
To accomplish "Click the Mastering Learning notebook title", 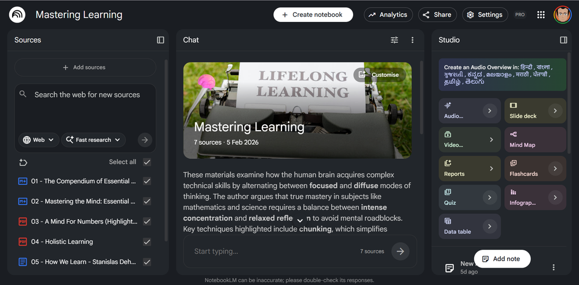I will 79,15.
